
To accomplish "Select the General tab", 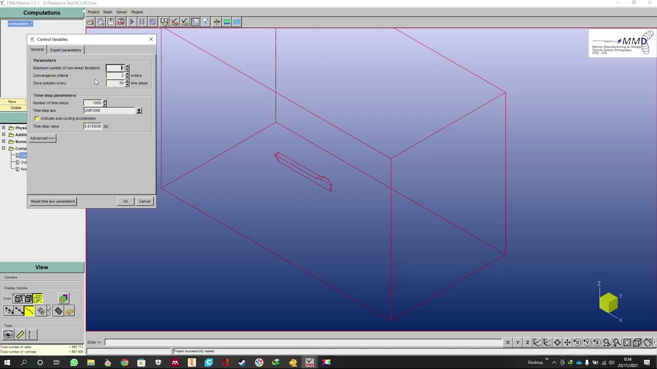I will pyautogui.click(x=37, y=50).
